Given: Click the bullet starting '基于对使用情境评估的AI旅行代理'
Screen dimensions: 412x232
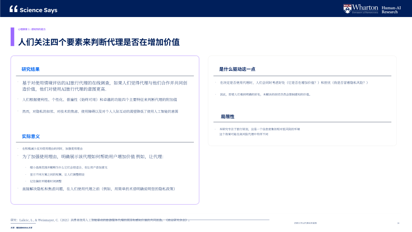Looking at the screenshot, I should [105, 86].
